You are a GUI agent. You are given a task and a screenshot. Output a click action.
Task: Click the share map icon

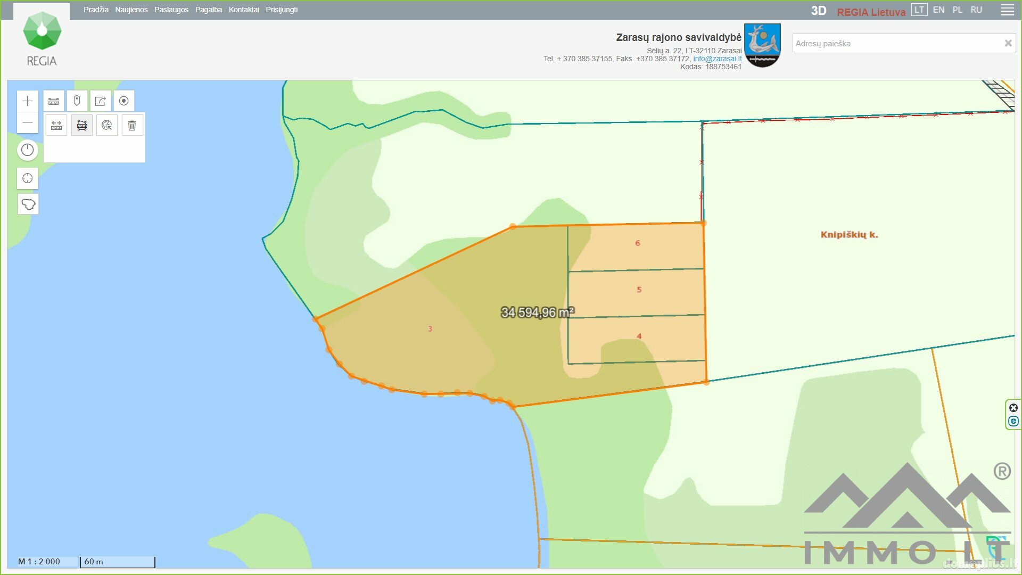(x=101, y=101)
